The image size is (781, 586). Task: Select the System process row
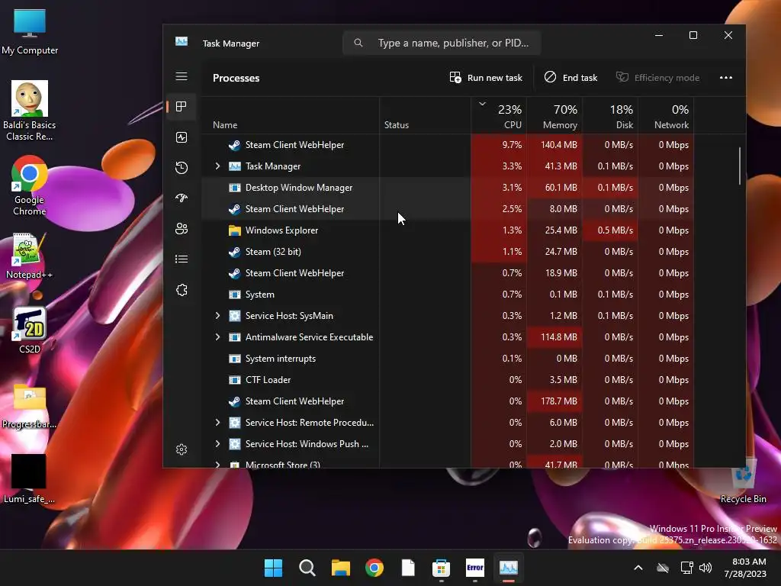pos(448,294)
